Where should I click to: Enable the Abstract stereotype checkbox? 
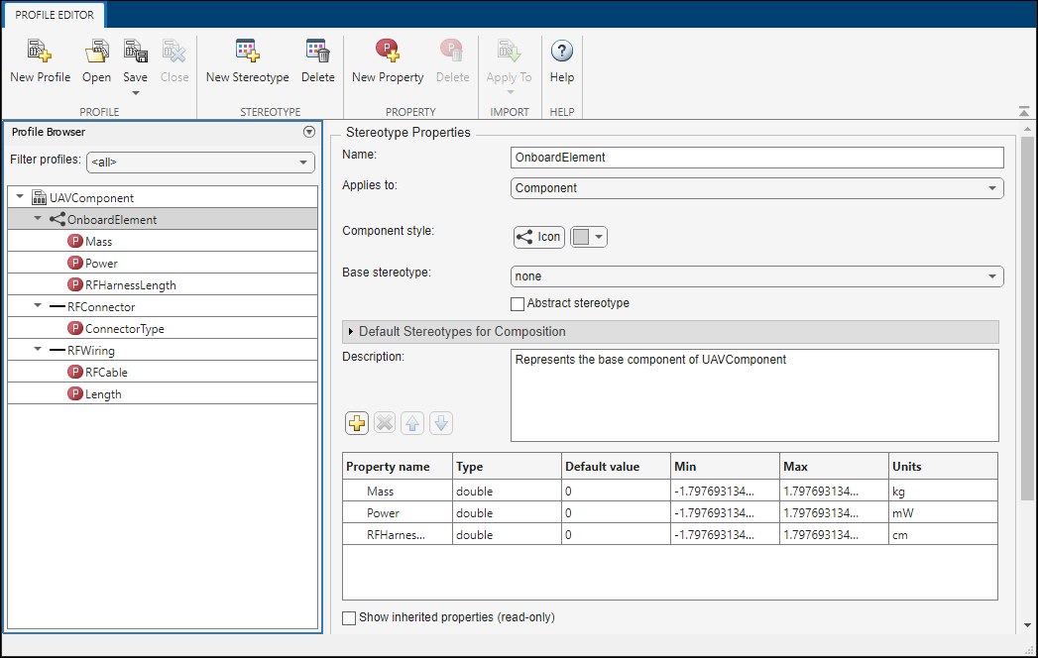coord(518,303)
